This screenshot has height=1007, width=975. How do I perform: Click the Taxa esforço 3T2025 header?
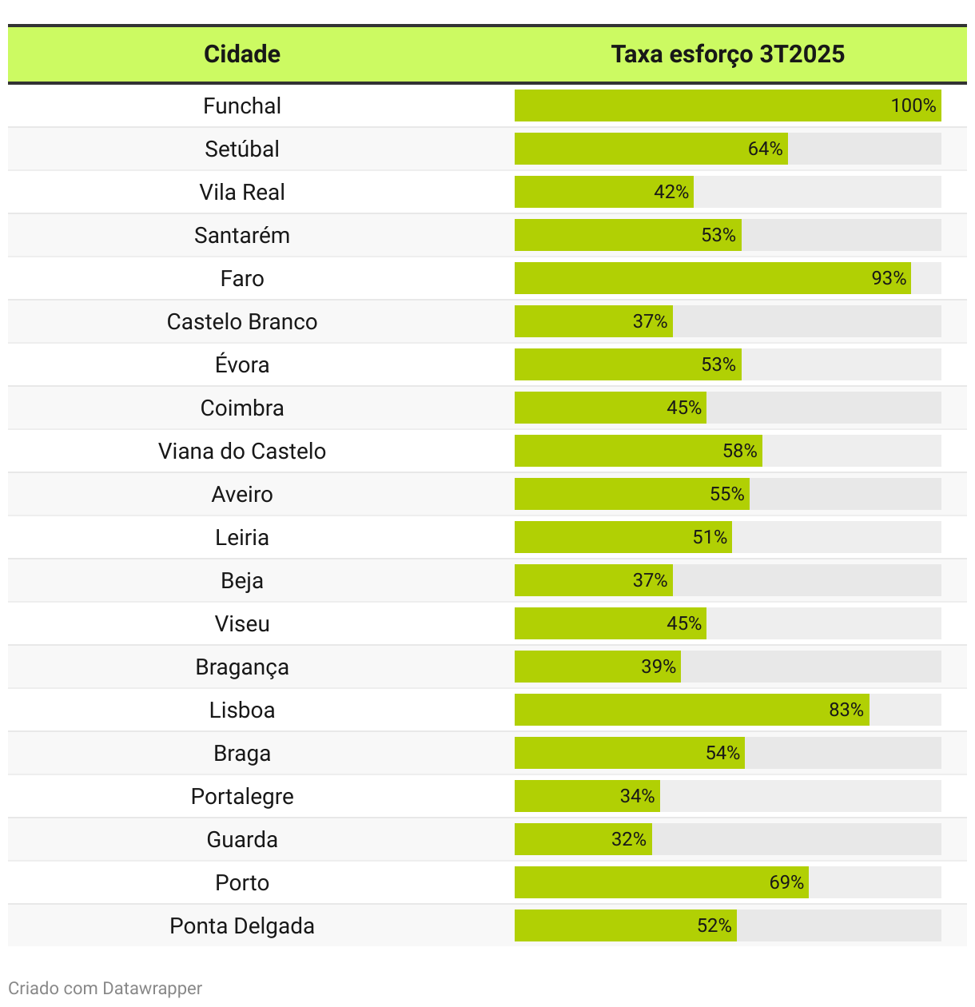[x=728, y=54]
